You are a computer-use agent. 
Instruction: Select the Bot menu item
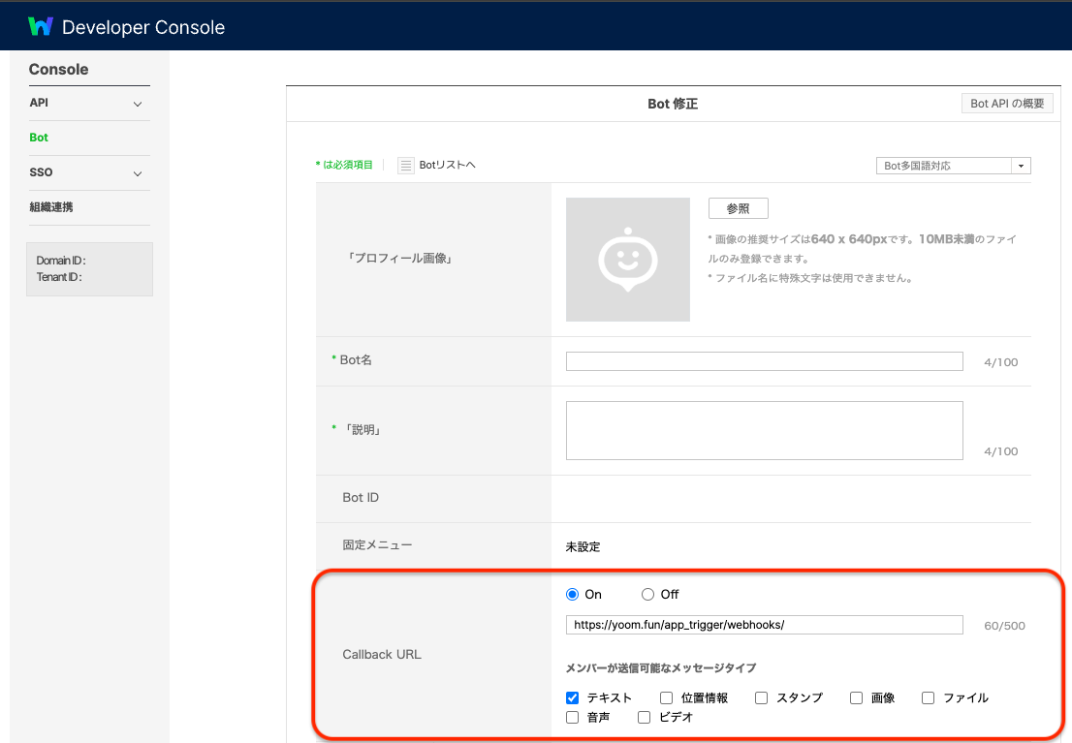[x=39, y=138]
